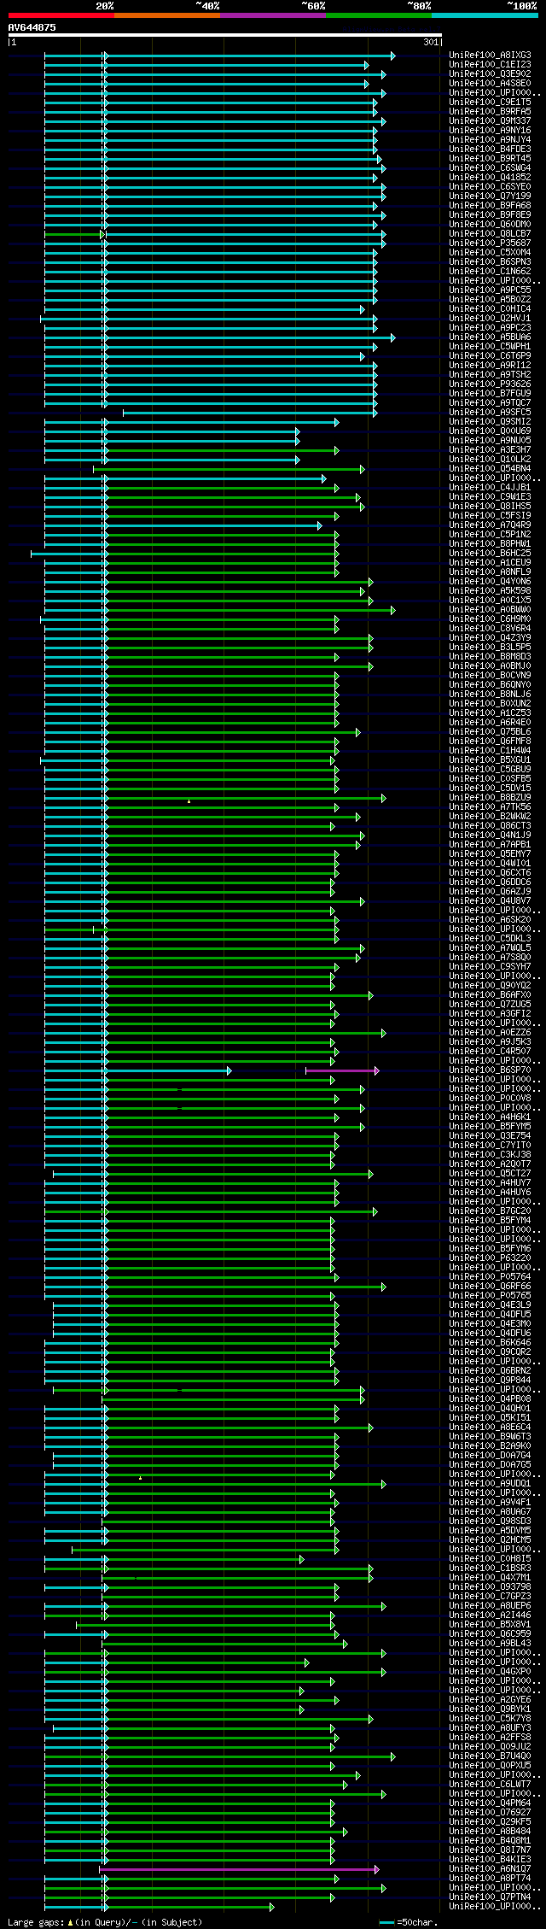Select hit label UniRef100_B4FDE3
This screenshot has width=546, height=1929.
pos(490,150)
